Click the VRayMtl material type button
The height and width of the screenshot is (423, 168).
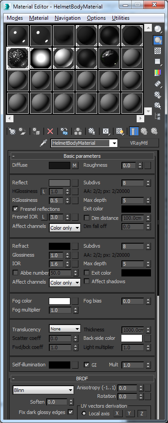tap(139, 143)
